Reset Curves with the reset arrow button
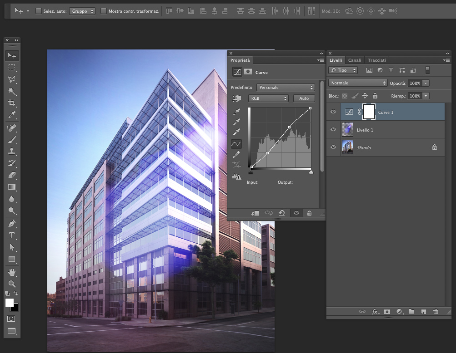The image size is (456, 353). tap(283, 213)
